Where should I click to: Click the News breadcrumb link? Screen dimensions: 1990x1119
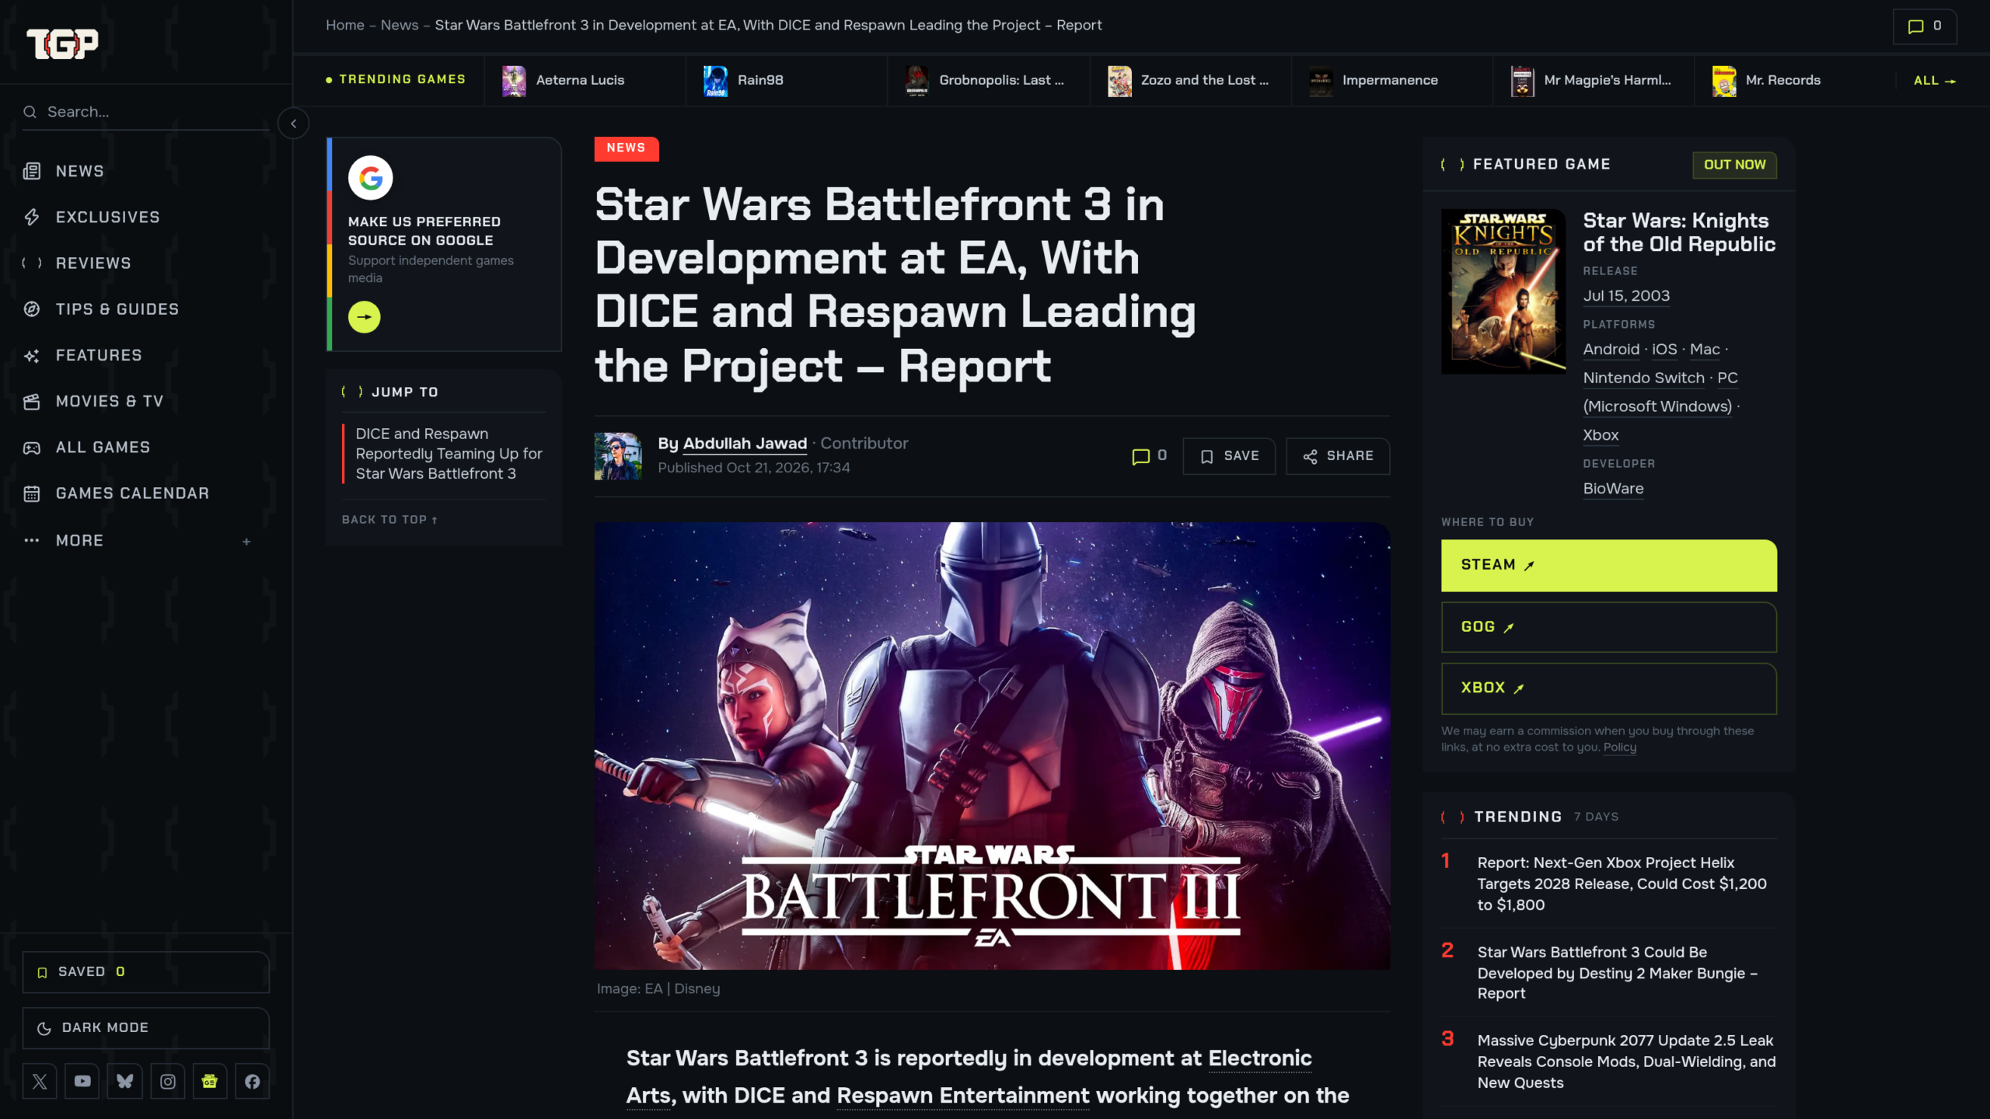400,25
